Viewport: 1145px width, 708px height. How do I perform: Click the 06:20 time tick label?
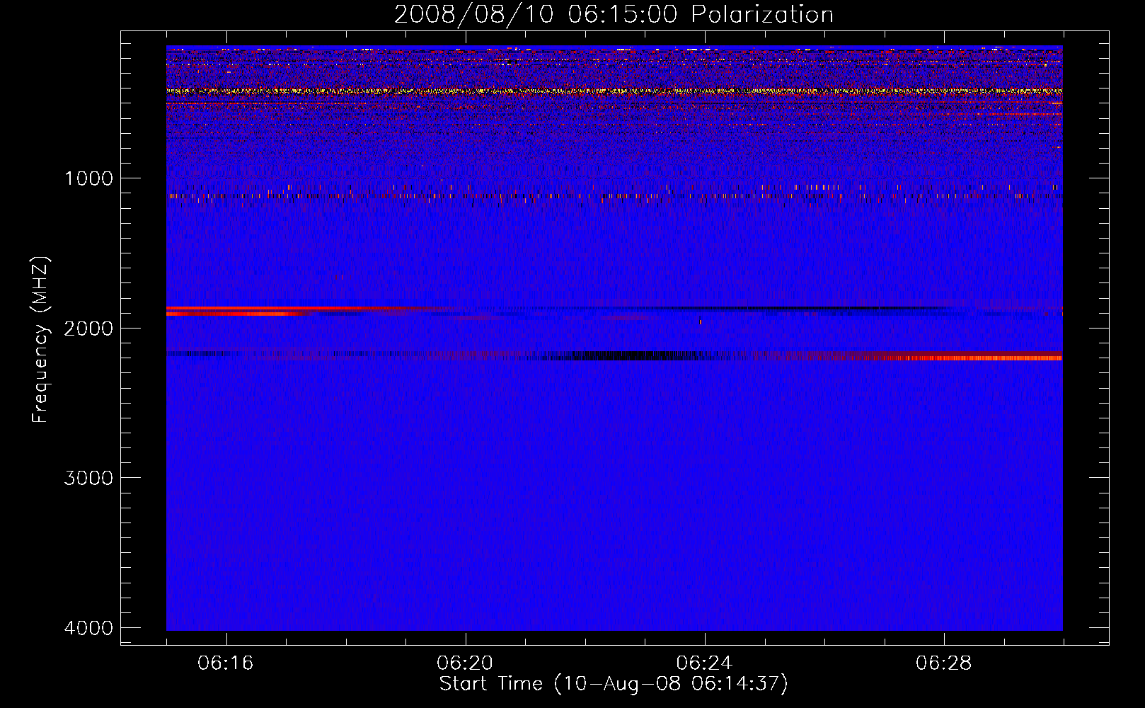pyautogui.click(x=465, y=663)
